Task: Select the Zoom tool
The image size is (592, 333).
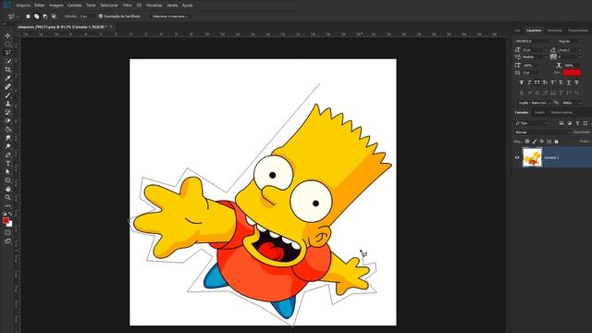Action: coord(7,197)
